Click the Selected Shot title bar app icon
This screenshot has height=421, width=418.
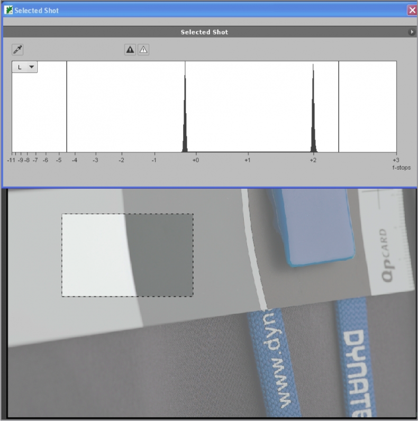click(8, 10)
